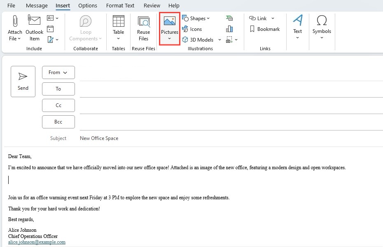Click the Pictures icon

click(170, 21)
